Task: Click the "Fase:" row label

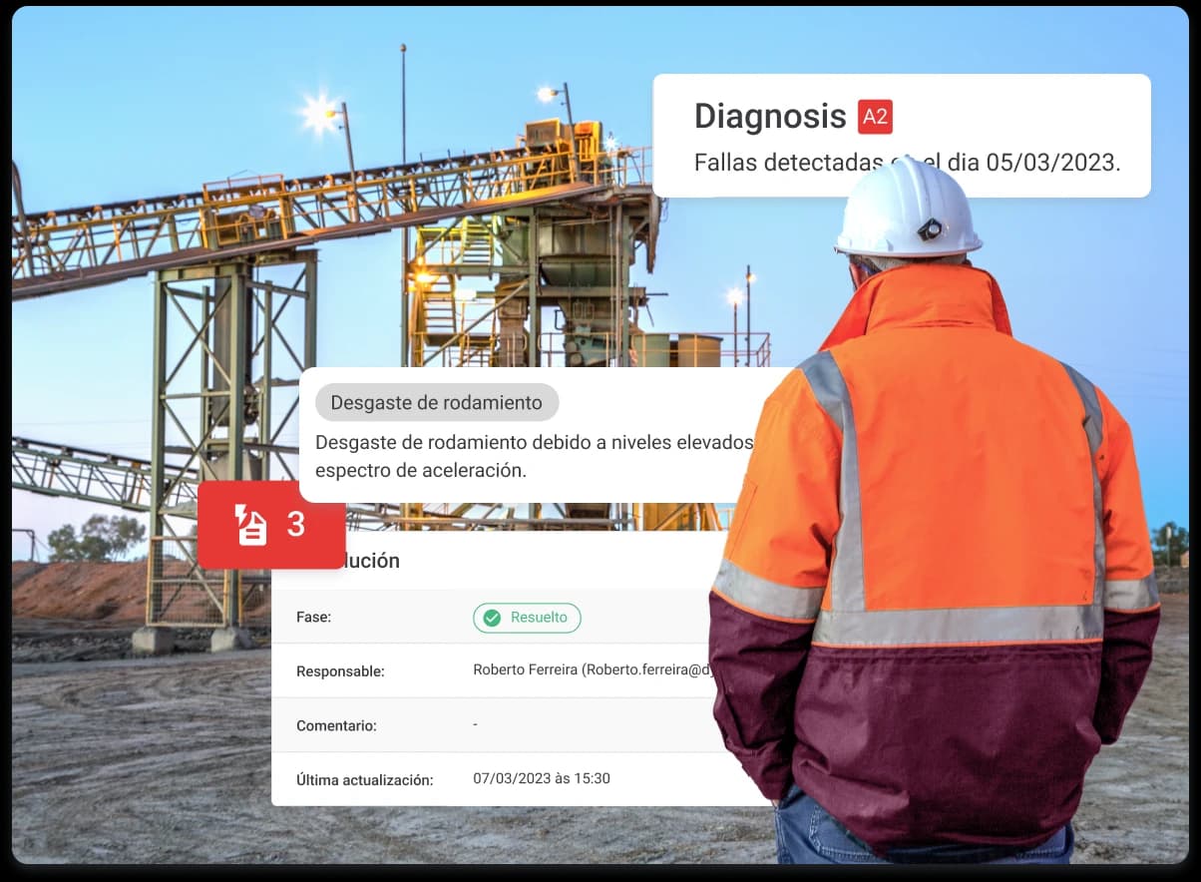Action: 313,618
